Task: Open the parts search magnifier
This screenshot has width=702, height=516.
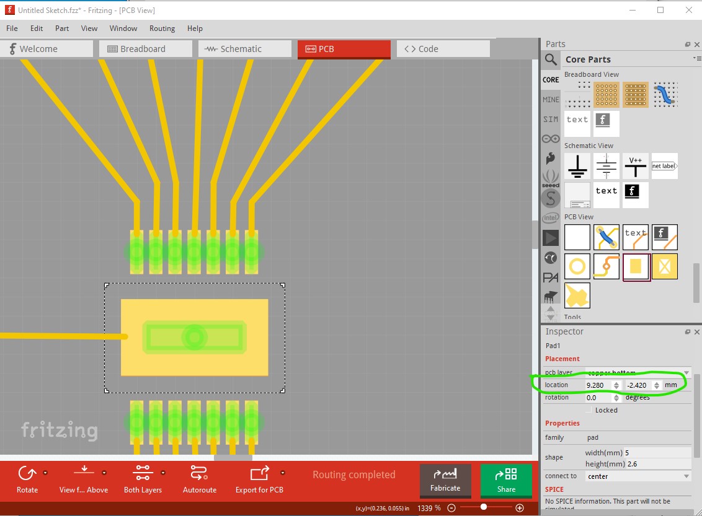Action: tap(551, 59)
